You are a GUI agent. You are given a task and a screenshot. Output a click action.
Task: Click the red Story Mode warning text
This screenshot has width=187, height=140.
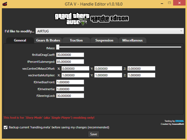[x=49, y=118]
